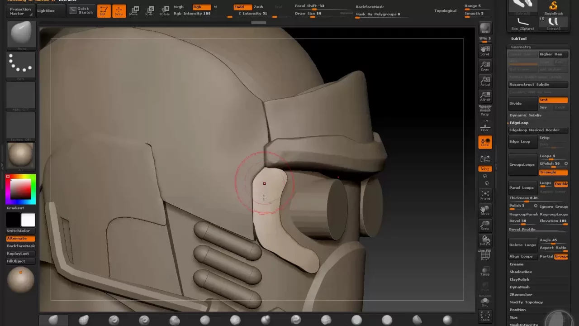Screen dimensions: 579x326
Task: Click the Rotate view icon on the right shelf
Action: [x=485, y=240]
